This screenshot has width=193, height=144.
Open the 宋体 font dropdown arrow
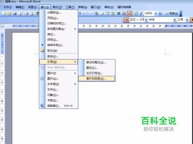point(174,20)
